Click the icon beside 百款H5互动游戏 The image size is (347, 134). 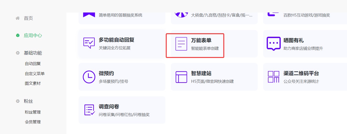click(x=274, y=14)
